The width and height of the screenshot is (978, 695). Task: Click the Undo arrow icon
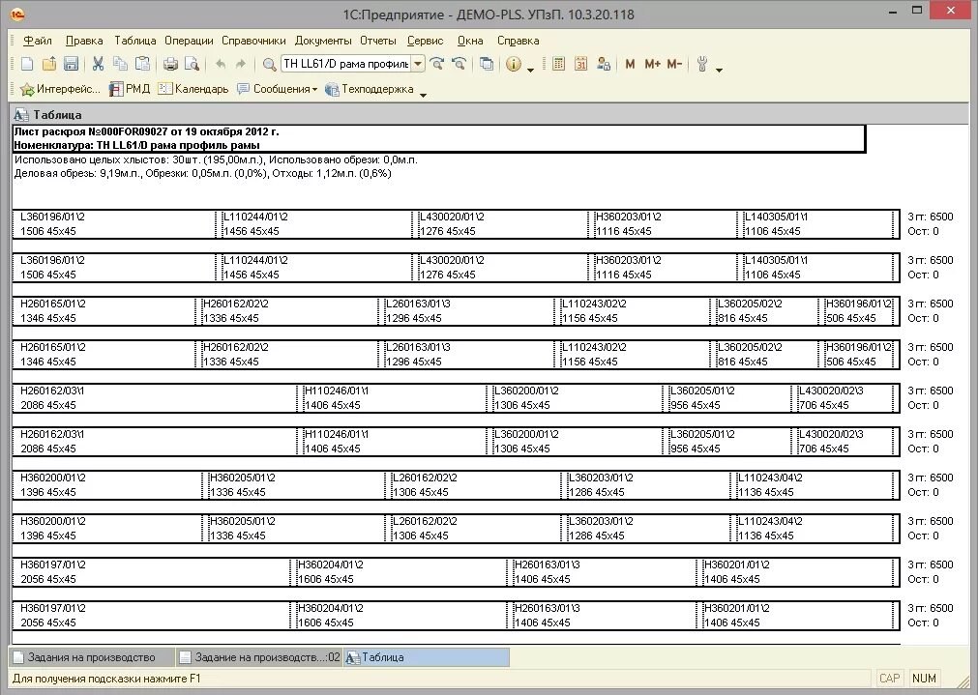click(221, 64)
